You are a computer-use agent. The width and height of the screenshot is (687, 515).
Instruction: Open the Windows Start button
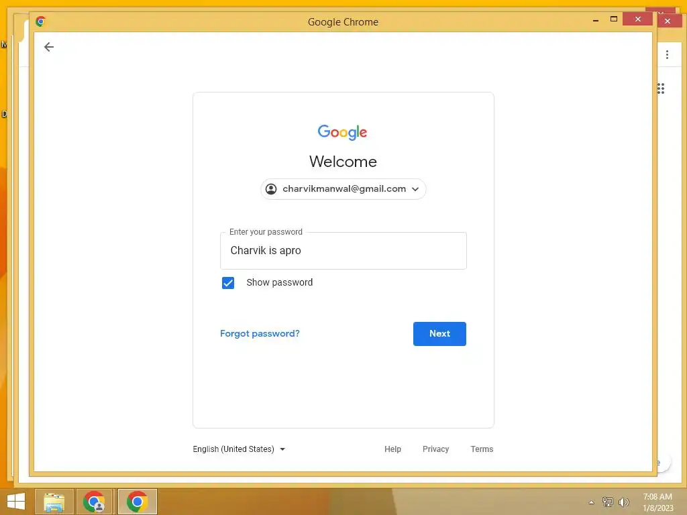[x=16, y=502]
